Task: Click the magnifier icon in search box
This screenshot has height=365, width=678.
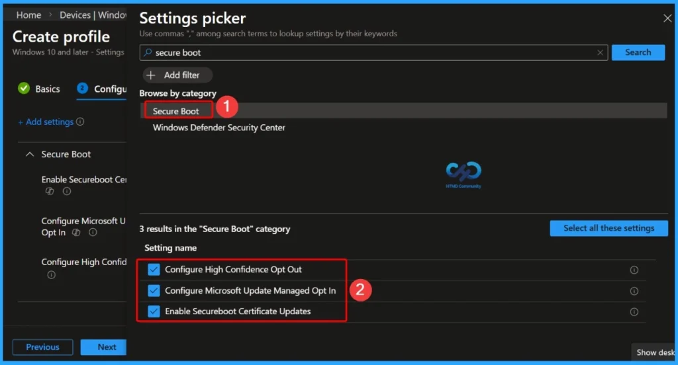Action: point(148,52)
